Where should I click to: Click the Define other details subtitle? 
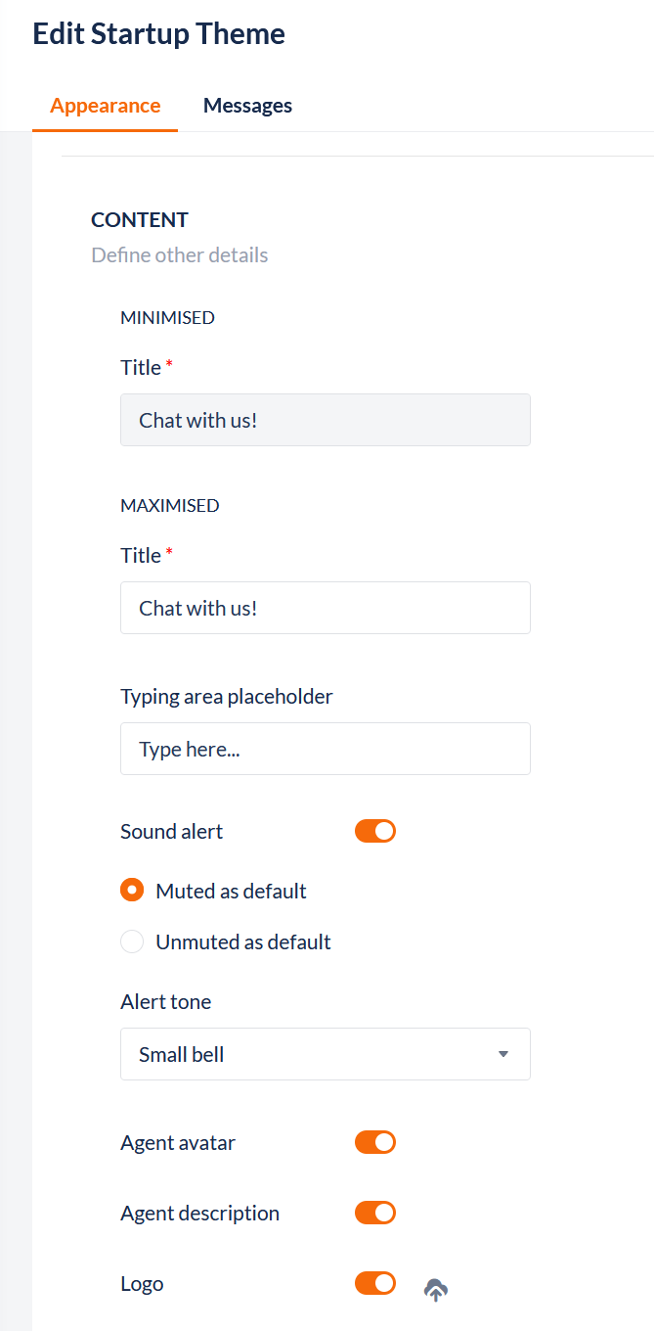point(180,255)
